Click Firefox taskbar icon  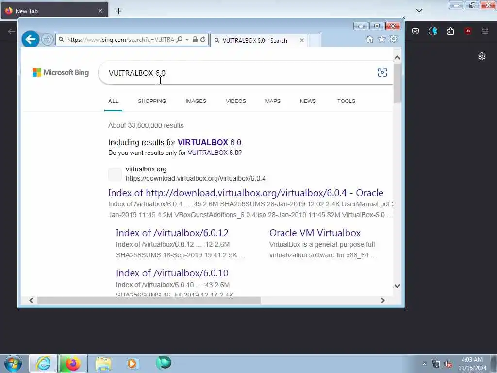(73, 363)
